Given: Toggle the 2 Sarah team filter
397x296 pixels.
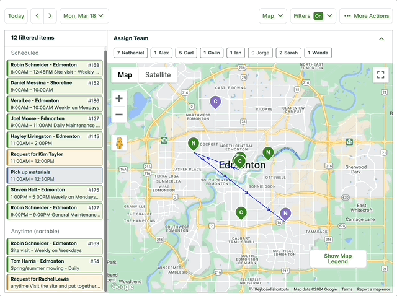Looking at the screenshot, I should (288, 53).
